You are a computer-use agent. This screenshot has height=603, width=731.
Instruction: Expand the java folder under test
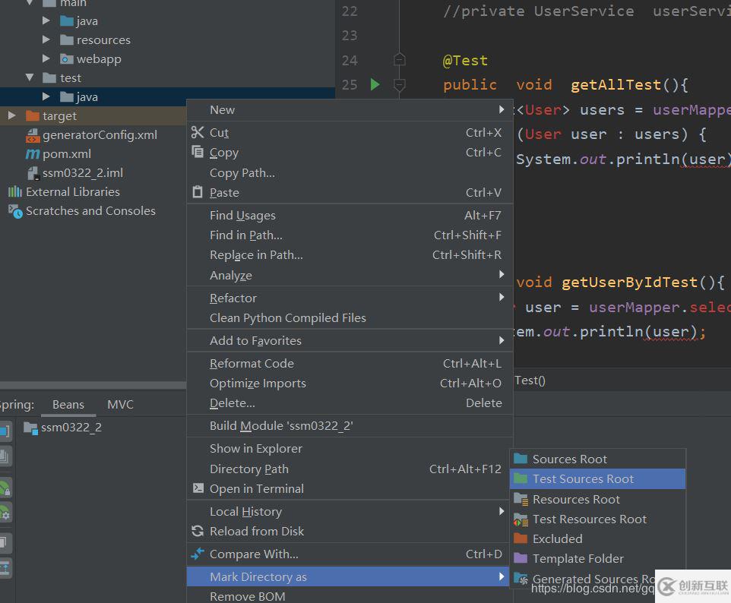point(46,96)
